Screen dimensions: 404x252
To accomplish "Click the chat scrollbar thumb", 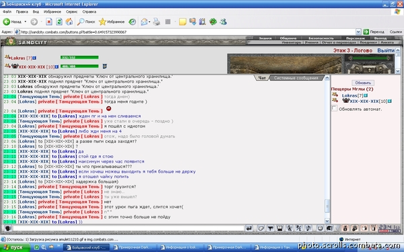I will coord(327,206).
